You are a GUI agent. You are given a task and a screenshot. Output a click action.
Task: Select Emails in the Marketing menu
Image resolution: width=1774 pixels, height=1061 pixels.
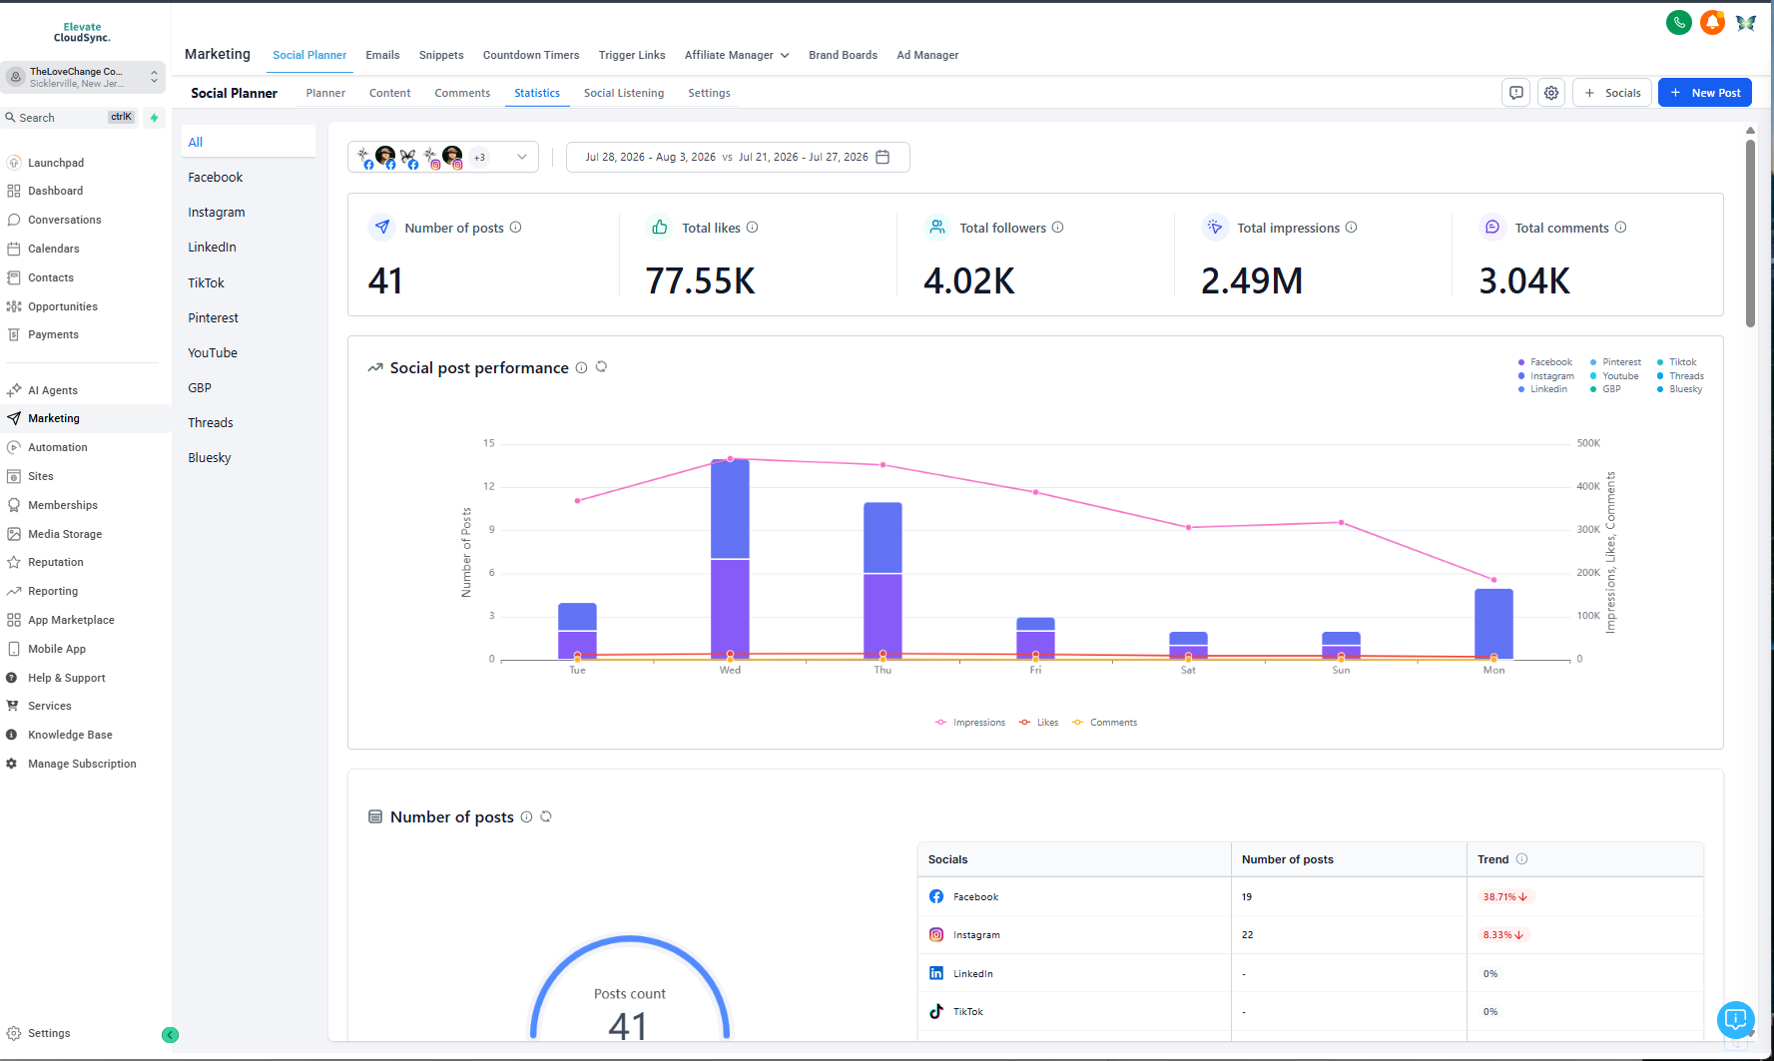tap(382, 55)
